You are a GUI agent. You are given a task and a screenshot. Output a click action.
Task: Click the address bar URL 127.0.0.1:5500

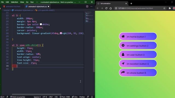(136, 8)
